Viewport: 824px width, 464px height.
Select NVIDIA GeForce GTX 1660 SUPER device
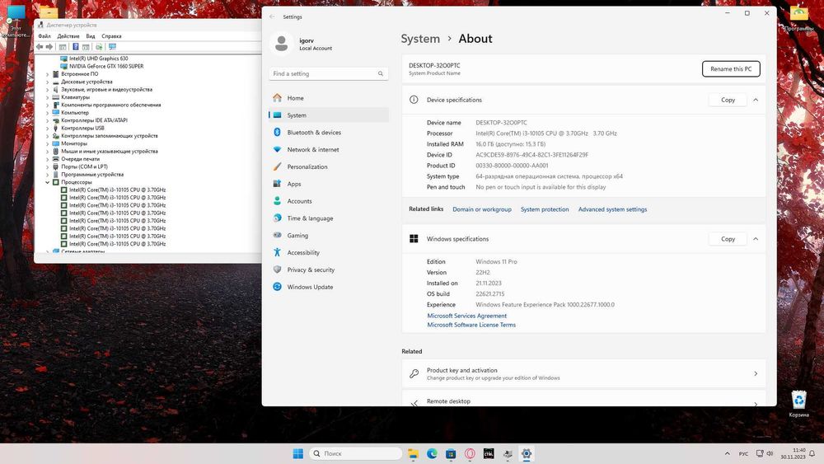click(106, 66)
